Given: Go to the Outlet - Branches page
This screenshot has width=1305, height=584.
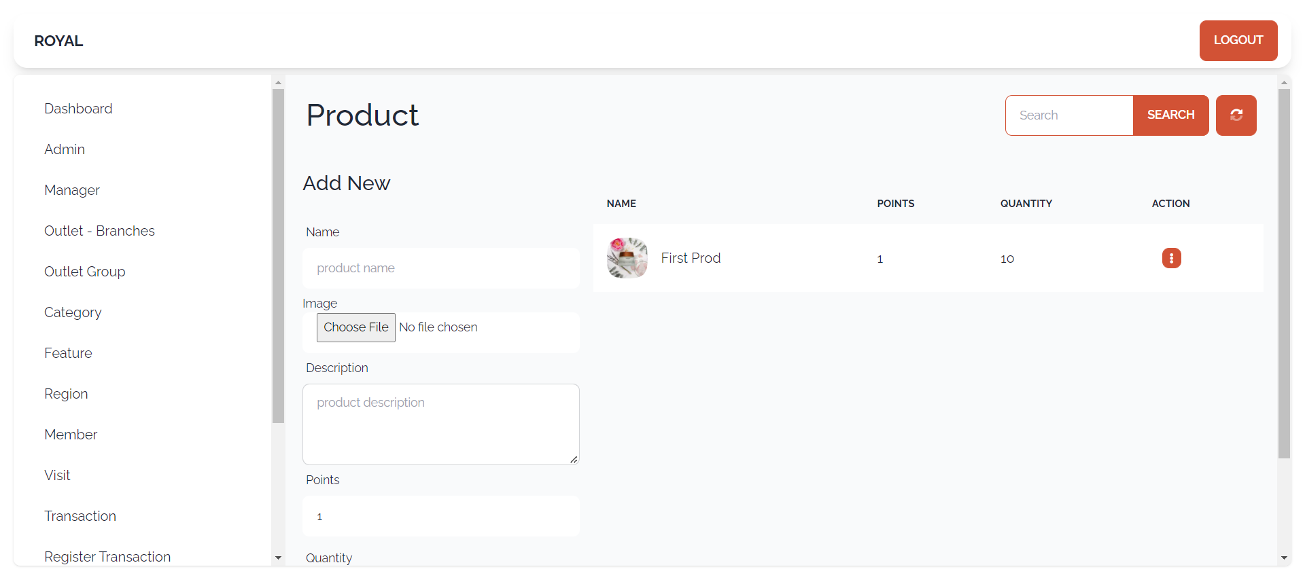Looking at the screenshot, I should point(99,231).
